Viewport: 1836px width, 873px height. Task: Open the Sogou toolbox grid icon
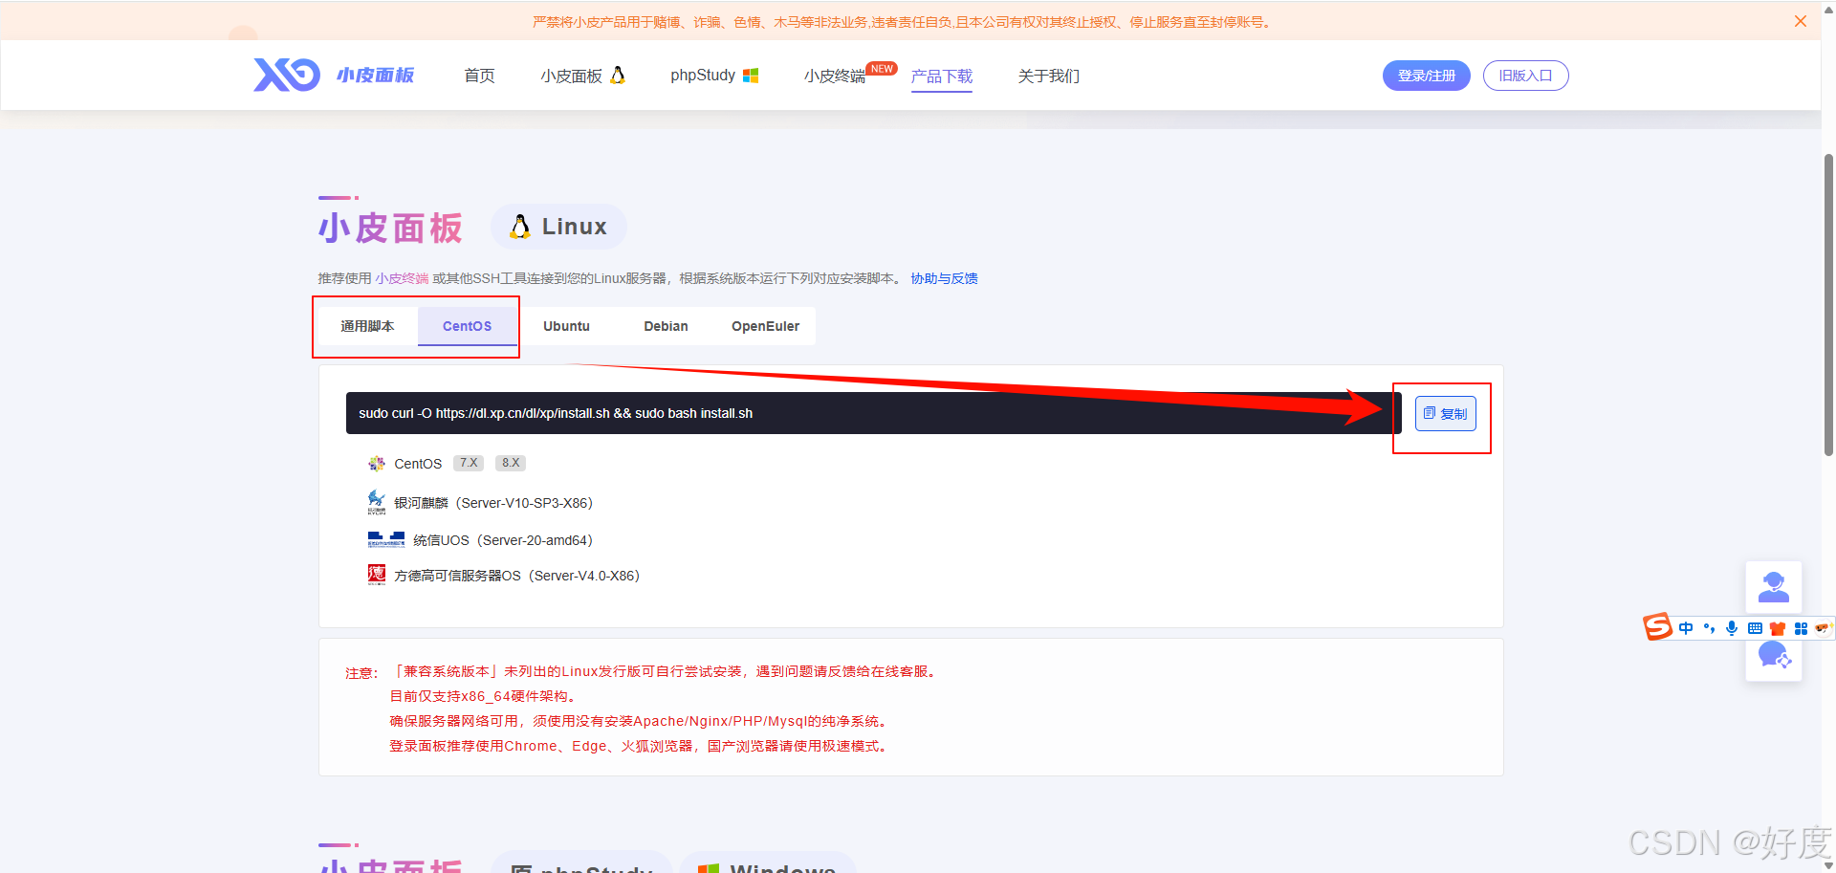[1801, 628]
